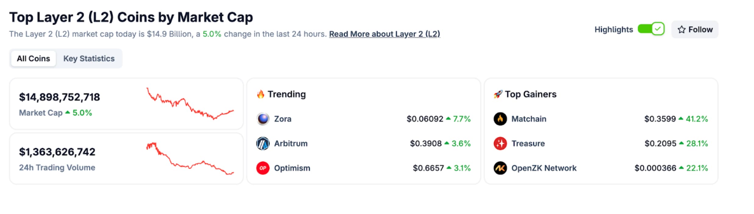Click the Zora coin logo icon
This screenshot has width=754, height=214.
pyautogui.click(x=263, y=119)
